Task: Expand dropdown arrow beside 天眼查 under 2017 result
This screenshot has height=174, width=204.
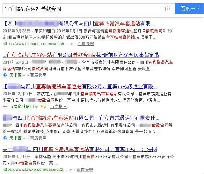Action: coord(24,75)
